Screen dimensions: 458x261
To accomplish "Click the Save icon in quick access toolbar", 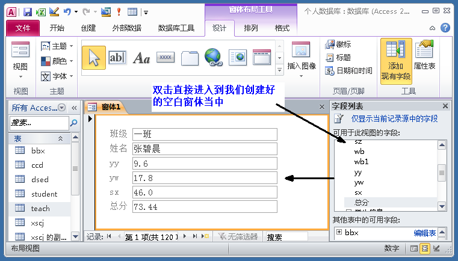I will tap(28, 11).
